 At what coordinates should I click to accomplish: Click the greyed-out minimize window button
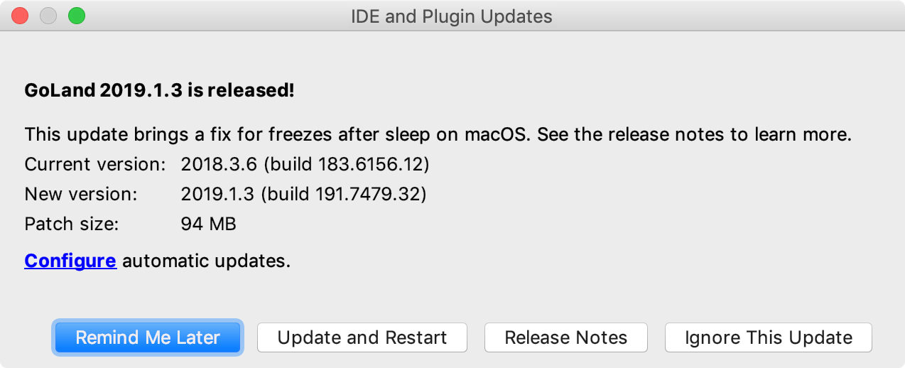[x=48, y=16]
